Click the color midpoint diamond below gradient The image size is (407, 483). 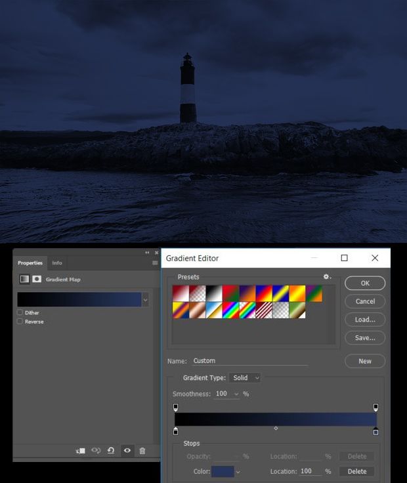[276, 428]
